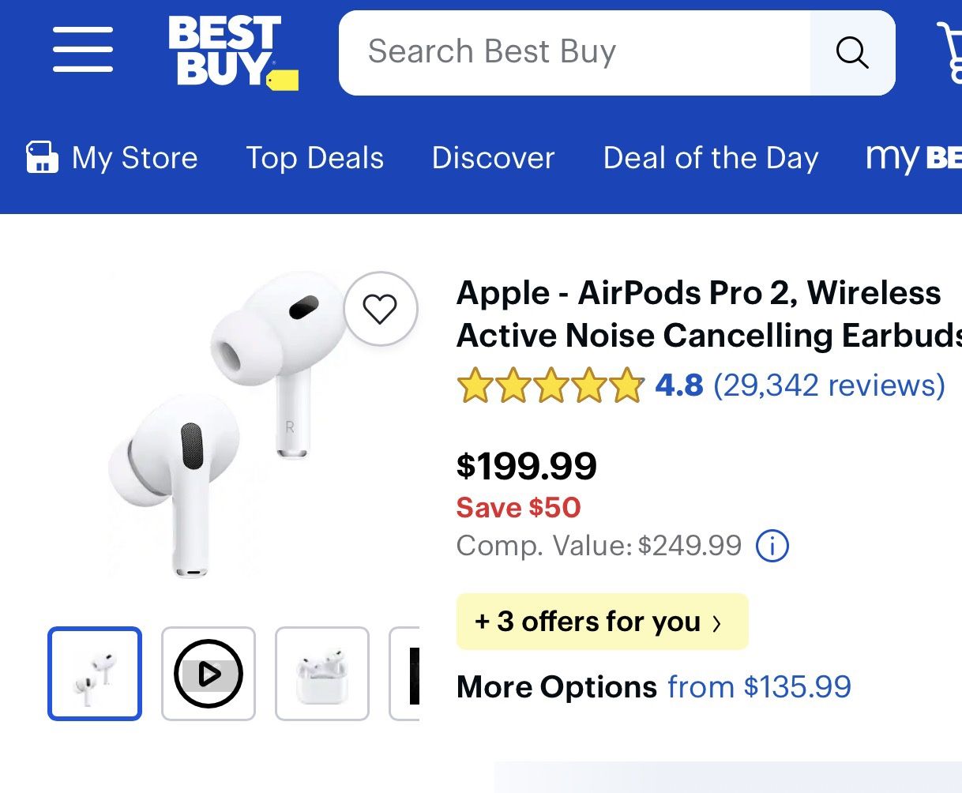Image resolution: width=962 pixels, height=793 pixels.
Task: Expand the 3 offers for you
Action: [602, 622]
